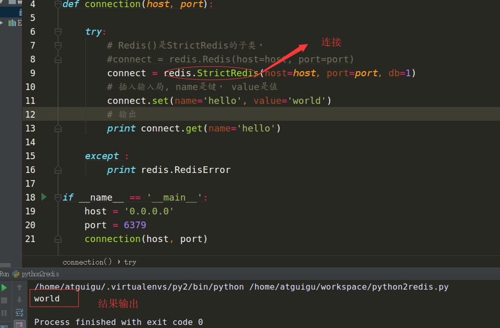Image resolution: width=500 pixels, height=328 pixels.
Task: Click the comment on line 10
Action: (x=192, y=87)
